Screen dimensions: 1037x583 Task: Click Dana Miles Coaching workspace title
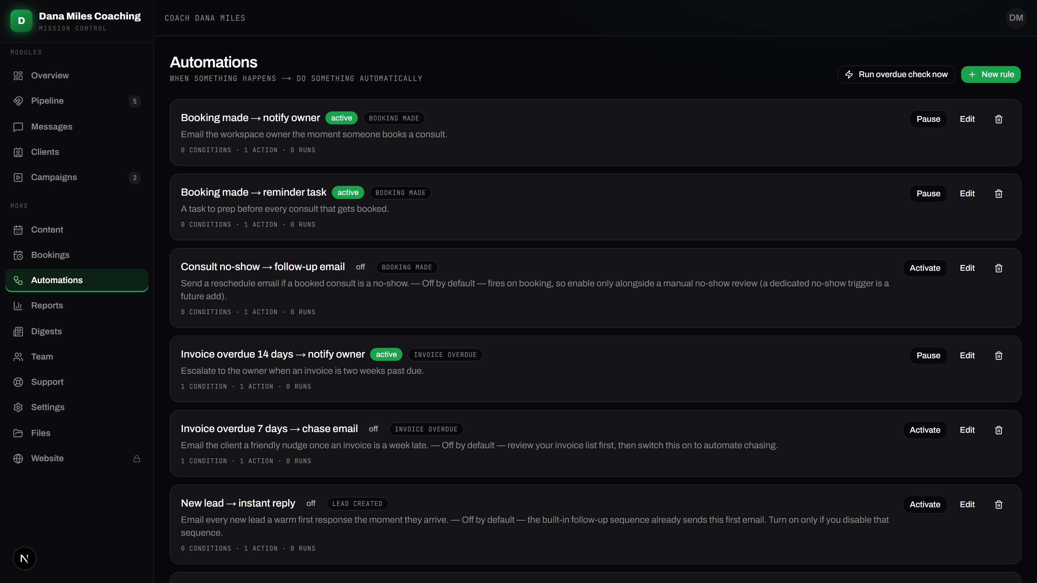pyautogui.click(x=90, y=16)
